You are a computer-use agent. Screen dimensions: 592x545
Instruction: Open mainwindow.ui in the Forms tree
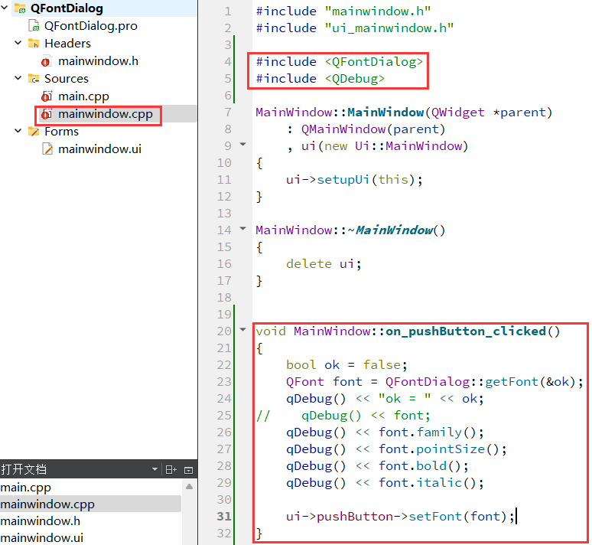99,149
